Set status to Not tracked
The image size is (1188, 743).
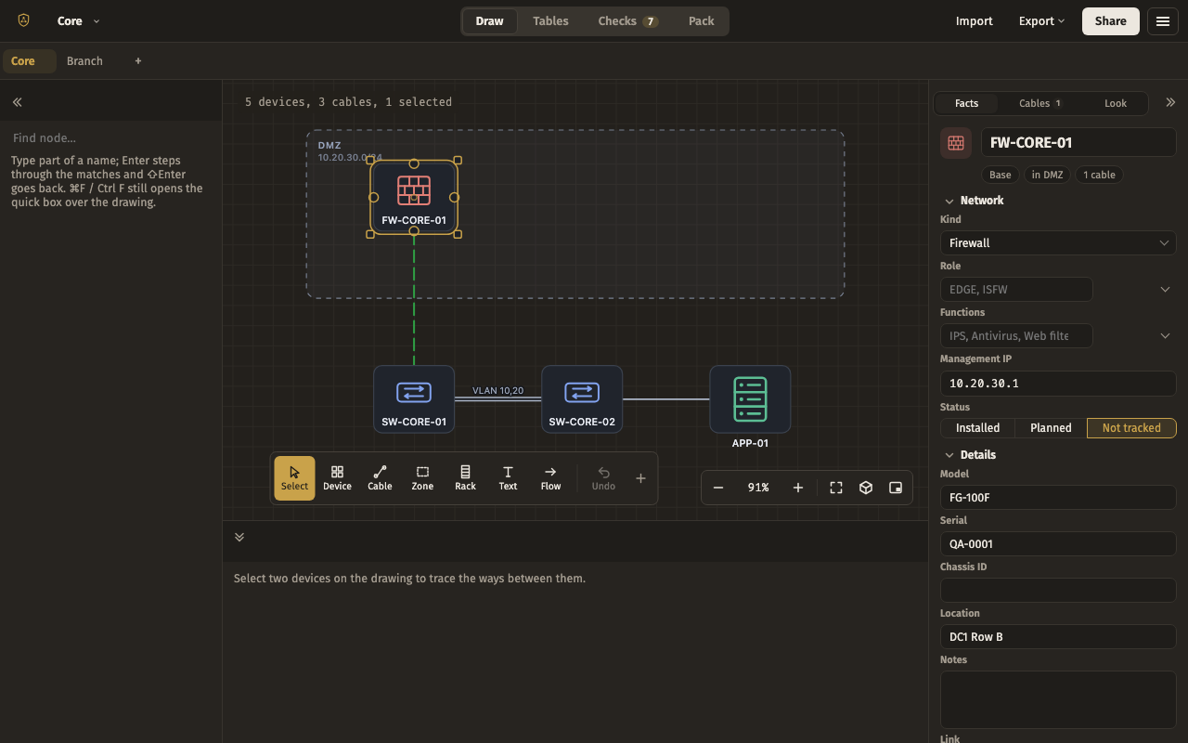pyautogui.click(x=1131, y=428)
